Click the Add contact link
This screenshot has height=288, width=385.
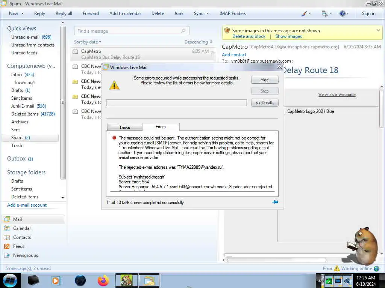coord(234,55)
